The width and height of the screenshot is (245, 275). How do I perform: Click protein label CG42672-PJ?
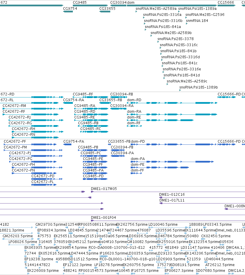(20, 153)
